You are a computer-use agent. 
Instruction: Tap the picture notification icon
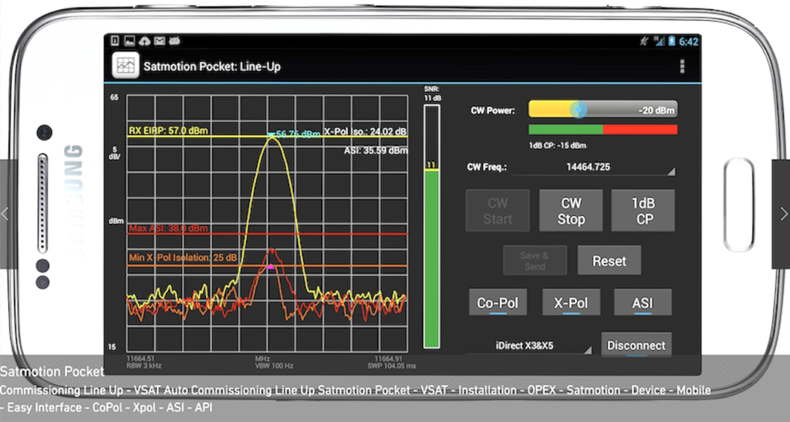pos(130,41)
